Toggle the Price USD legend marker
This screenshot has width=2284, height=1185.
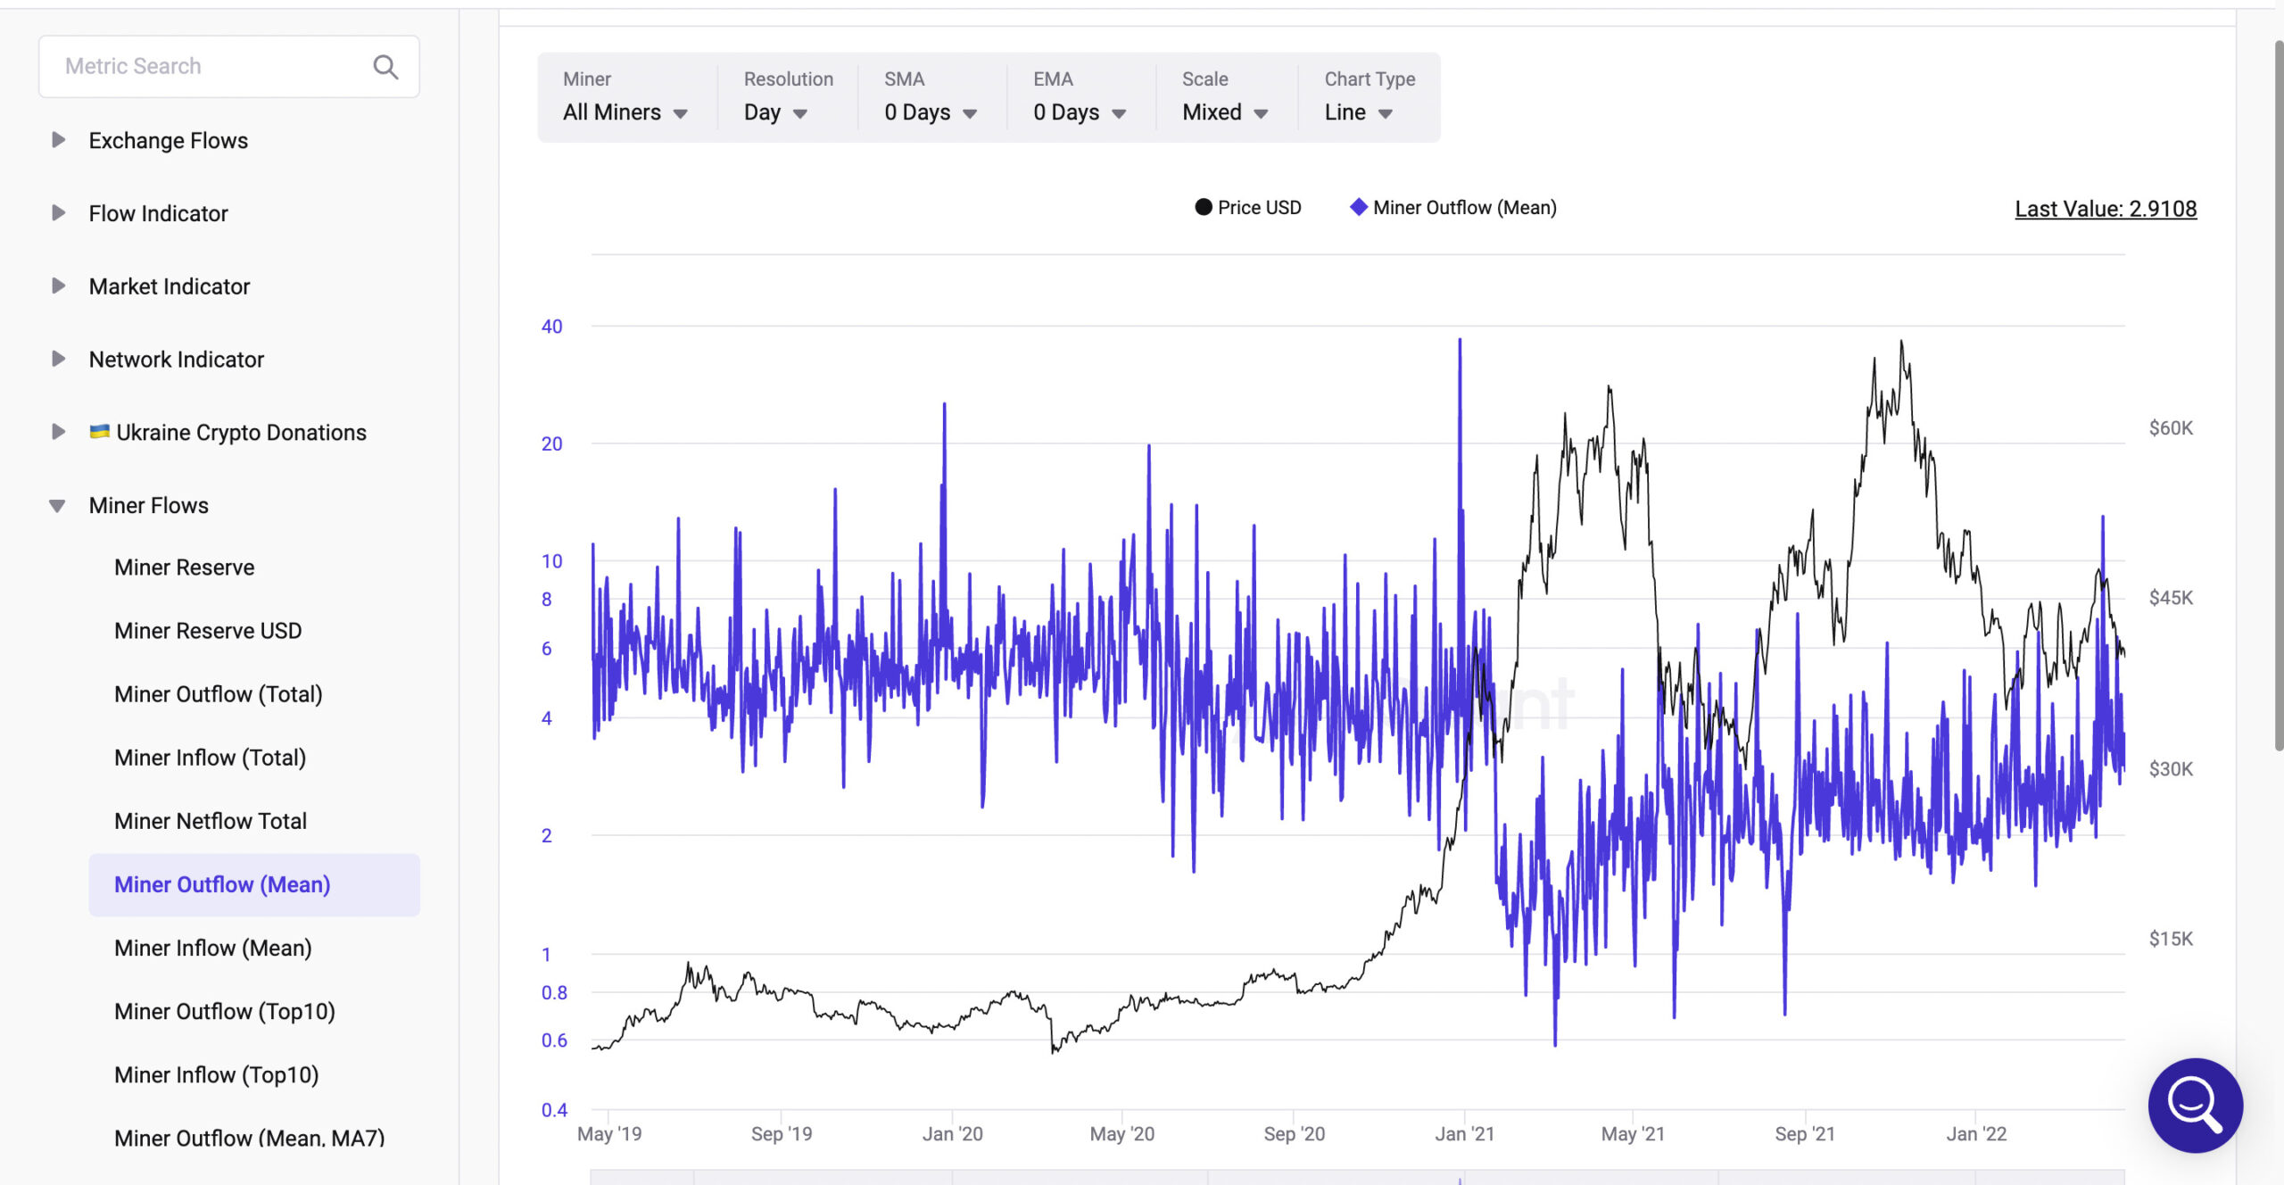click(x=1204, y=207)
